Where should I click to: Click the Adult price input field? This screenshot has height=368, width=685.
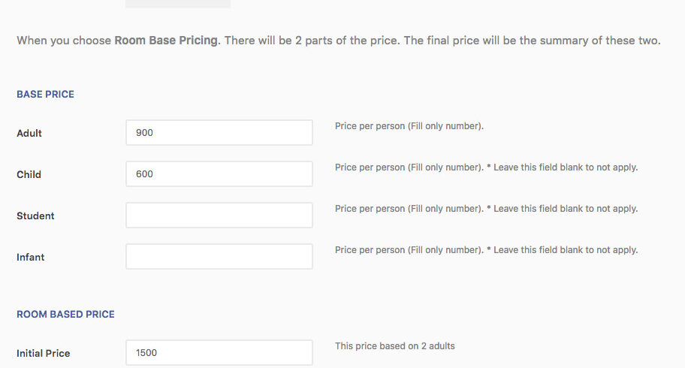click(219, 133)
